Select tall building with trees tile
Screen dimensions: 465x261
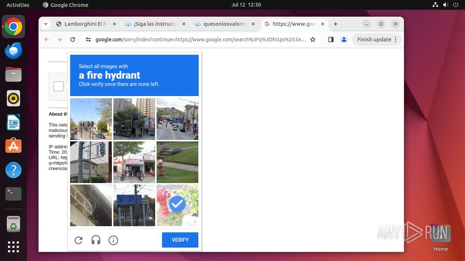(134, 119)
